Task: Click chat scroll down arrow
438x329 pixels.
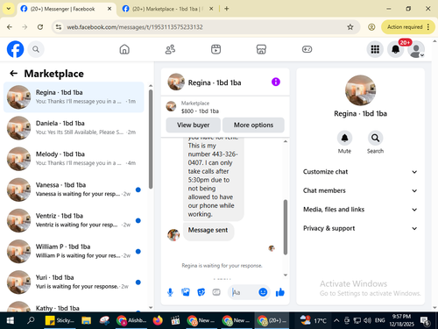Action: click(x=286, y=275)
